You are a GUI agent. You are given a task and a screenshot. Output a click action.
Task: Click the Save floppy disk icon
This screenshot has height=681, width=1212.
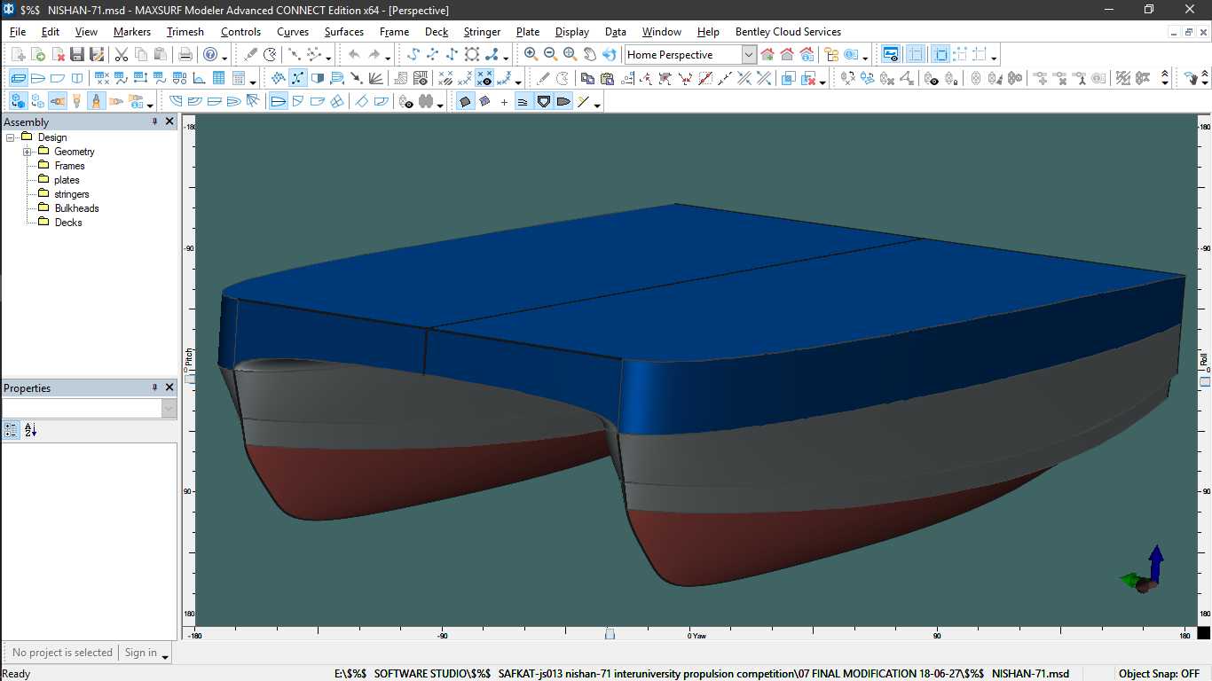[77, 55]
